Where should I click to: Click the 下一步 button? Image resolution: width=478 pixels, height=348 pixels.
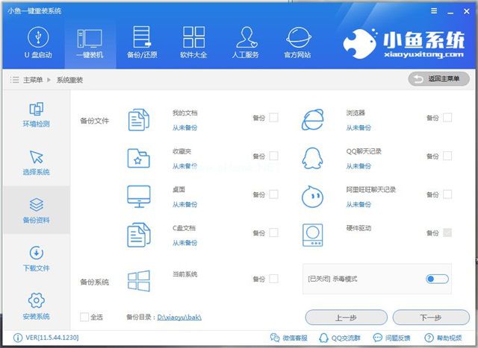tap(431, 317)
